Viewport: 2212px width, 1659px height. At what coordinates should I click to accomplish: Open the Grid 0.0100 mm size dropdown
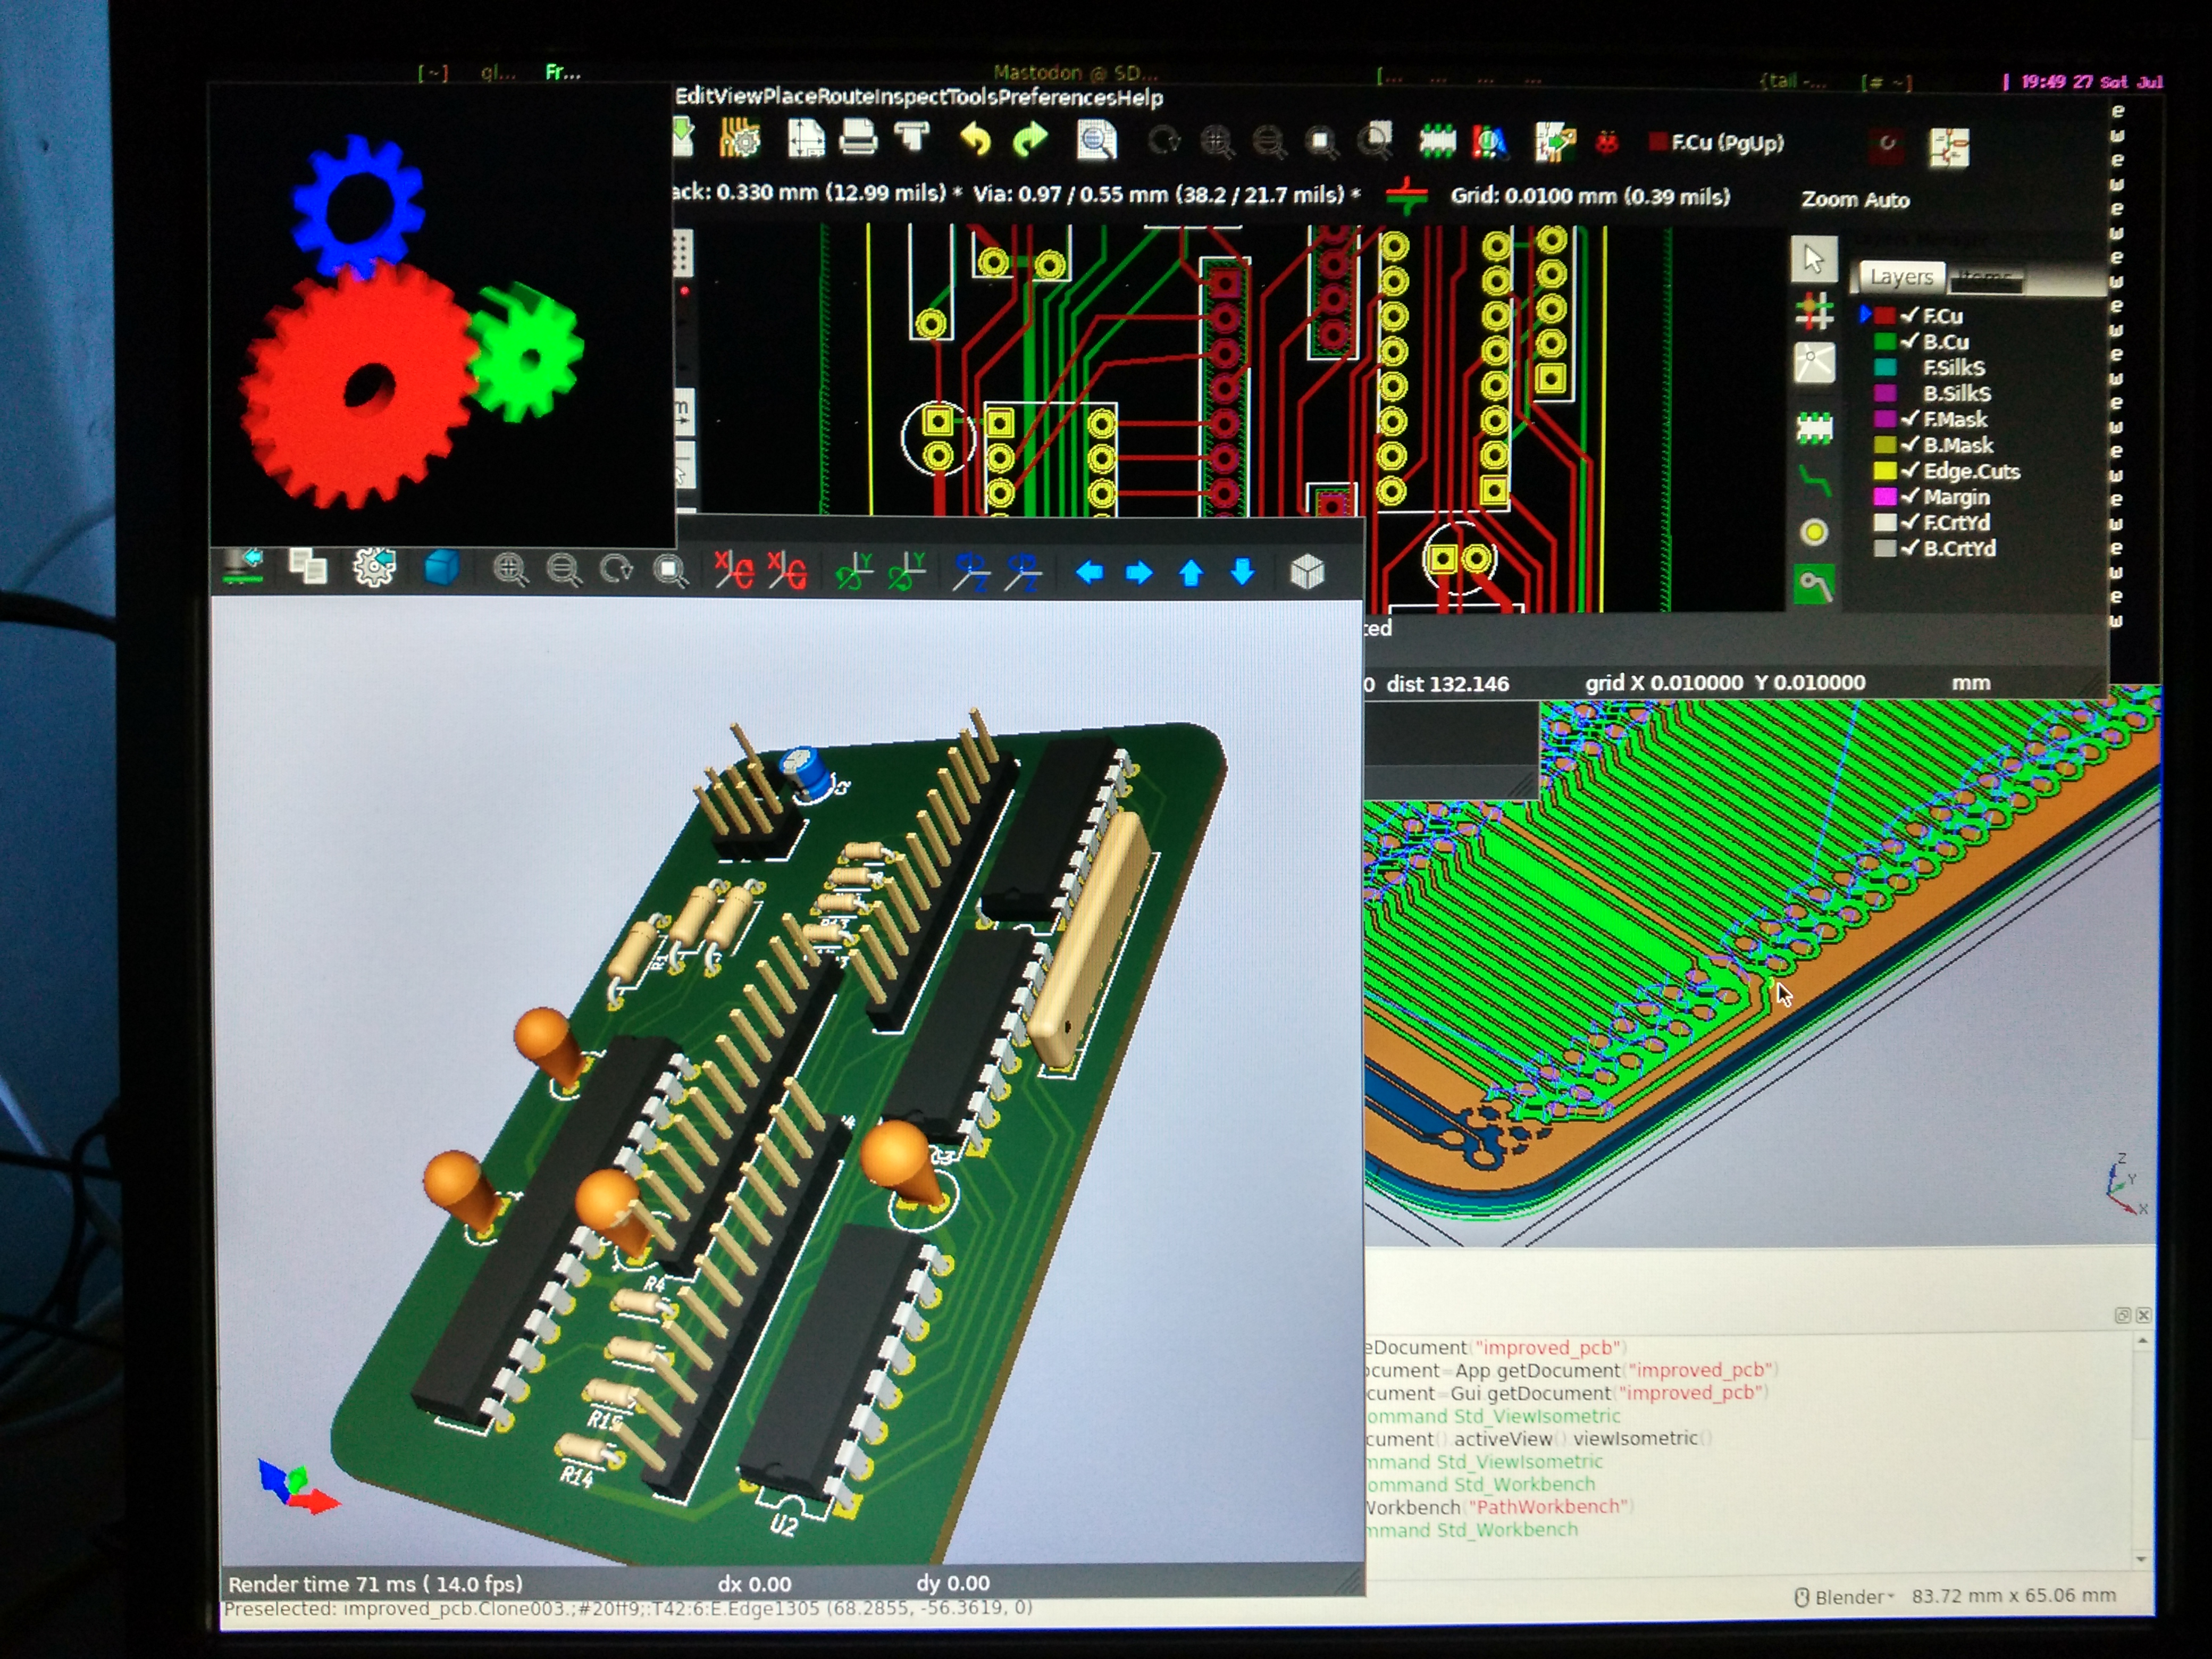[x=1589, y=196]
